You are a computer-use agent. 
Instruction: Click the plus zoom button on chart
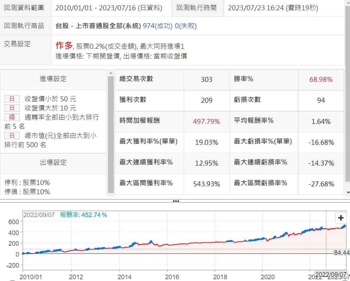340,218
